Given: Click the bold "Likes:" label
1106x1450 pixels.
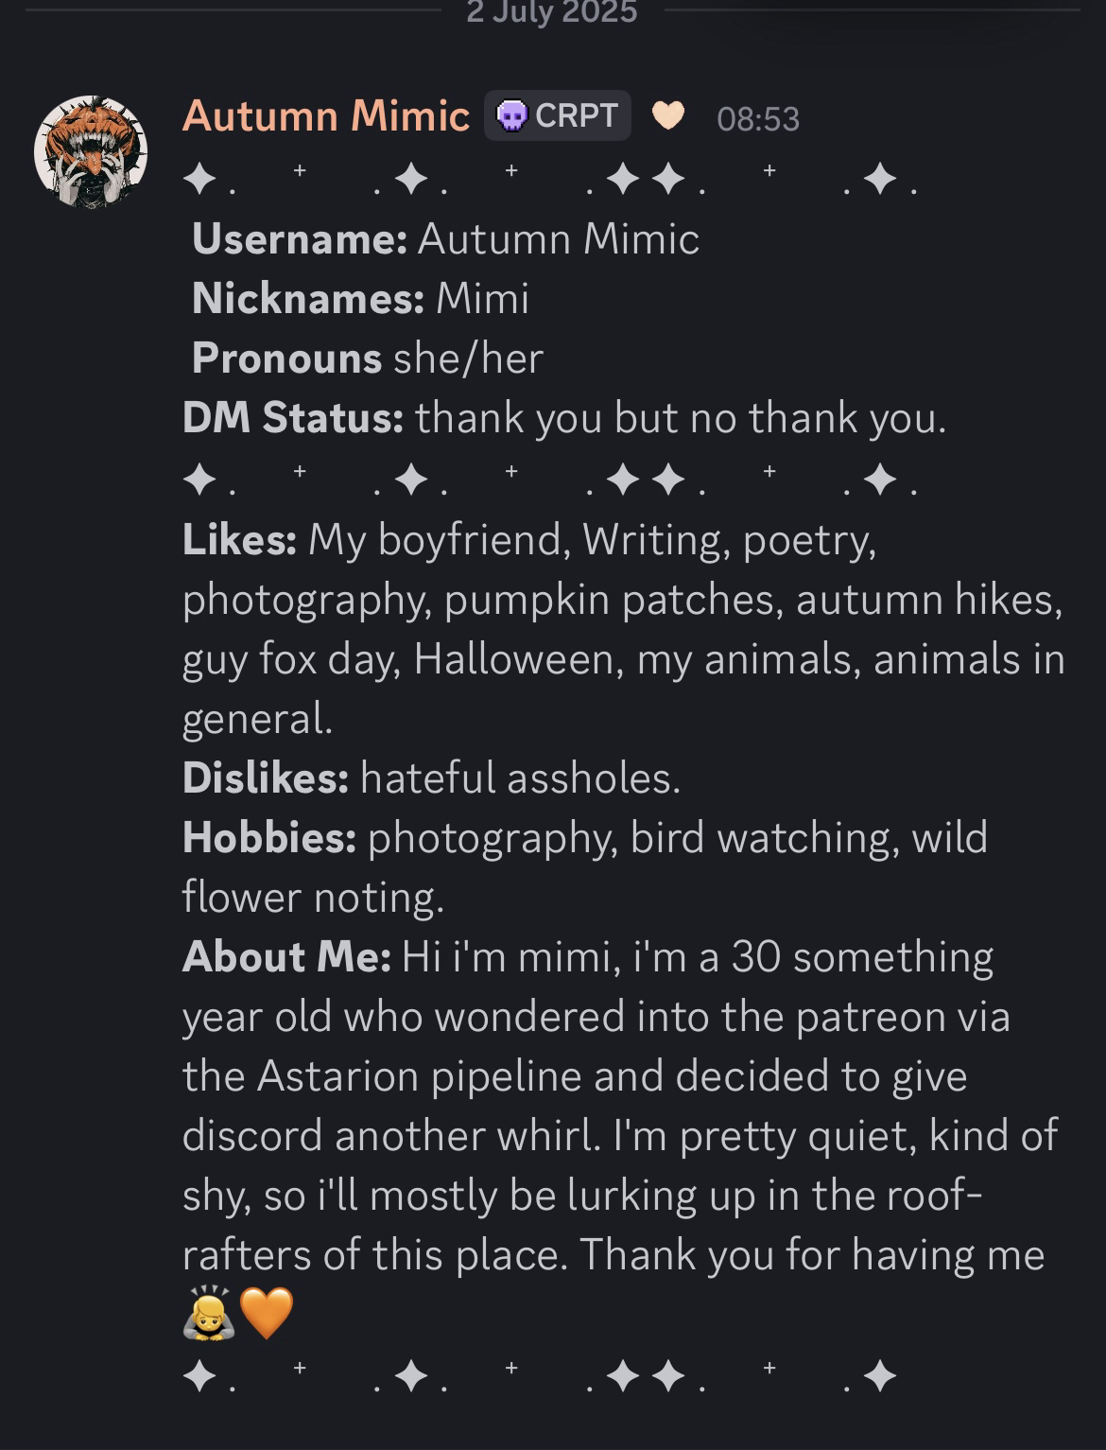Looking at the screenshot, I should 239,539.
